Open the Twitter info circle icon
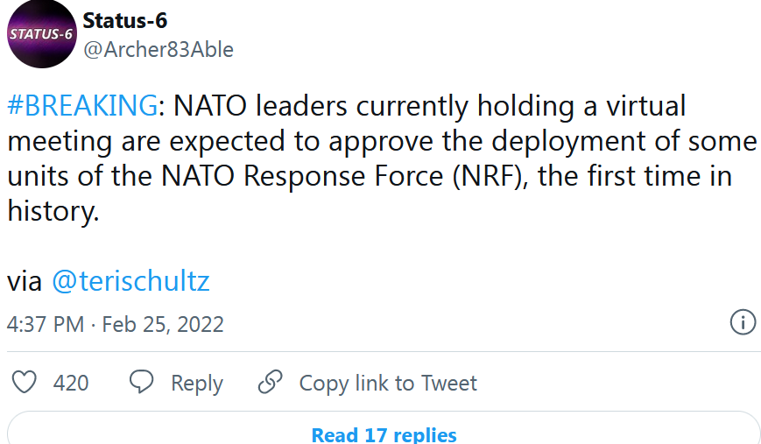This screenshot has height=444, width=761. pyautogui.click(x=743, y=322)
